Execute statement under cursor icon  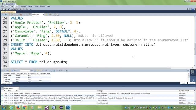pyautogui.click(x=12, y=15)
